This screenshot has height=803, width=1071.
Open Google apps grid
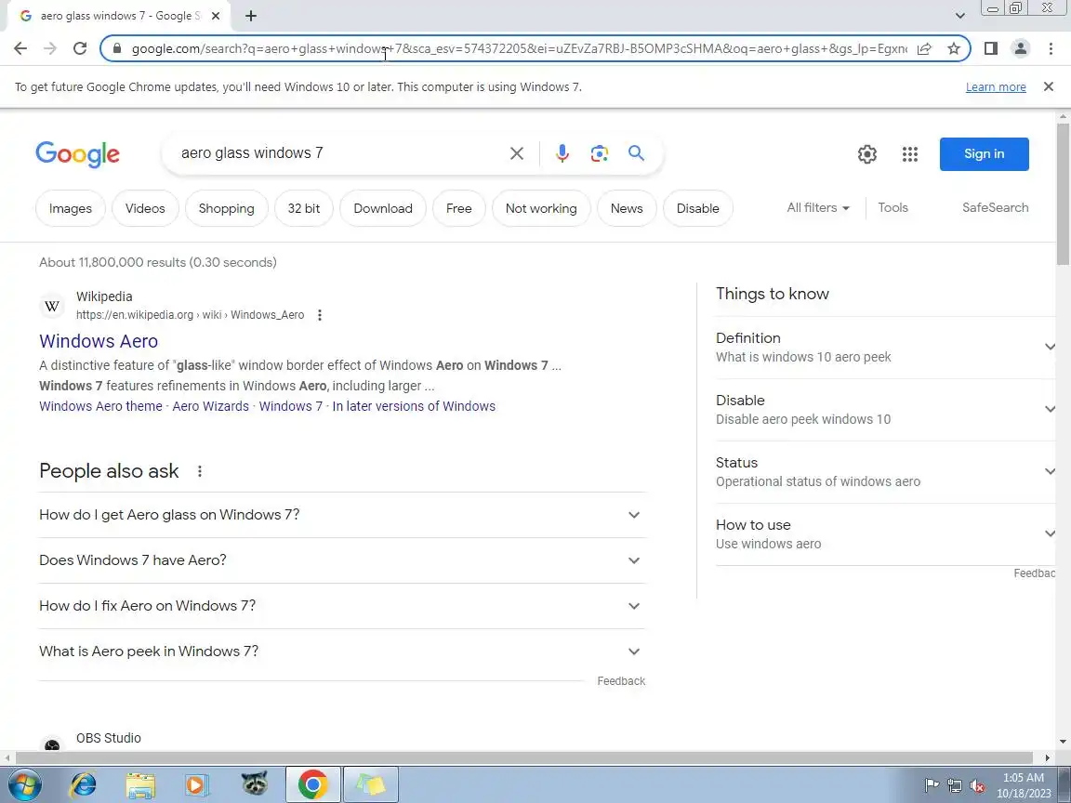(910, 154)
